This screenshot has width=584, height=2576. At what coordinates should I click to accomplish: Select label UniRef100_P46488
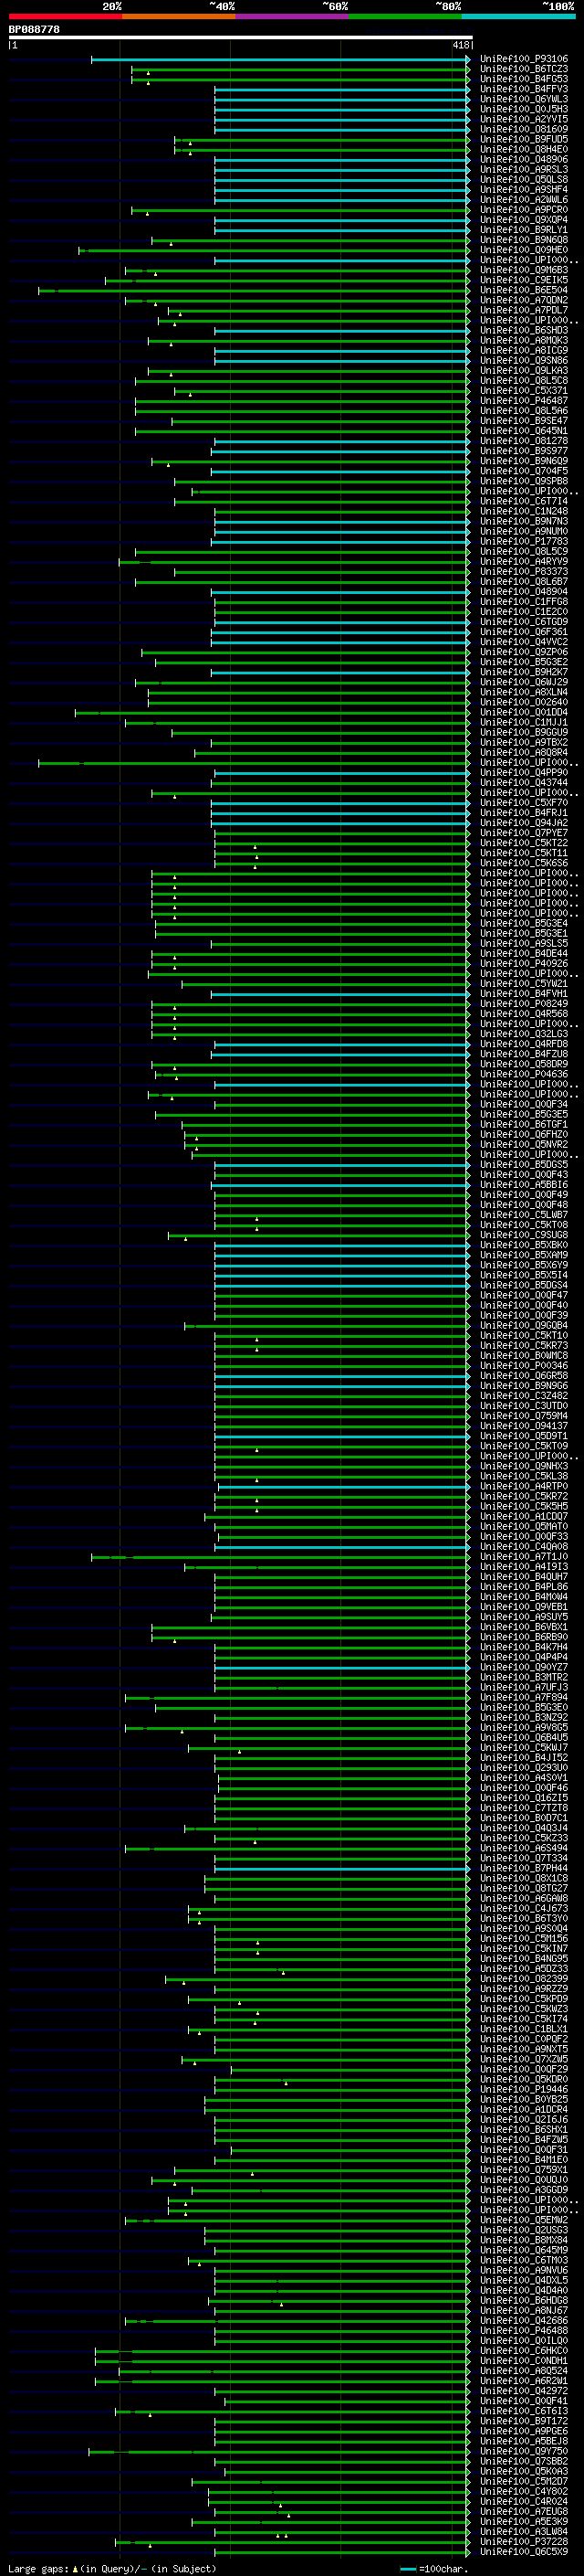[524, 2330]
